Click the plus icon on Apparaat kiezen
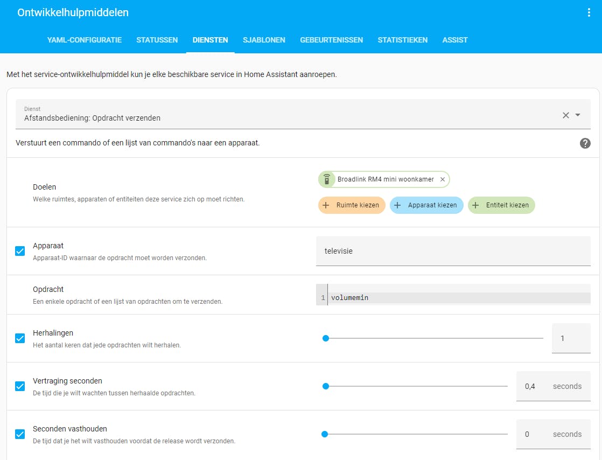 397,205
